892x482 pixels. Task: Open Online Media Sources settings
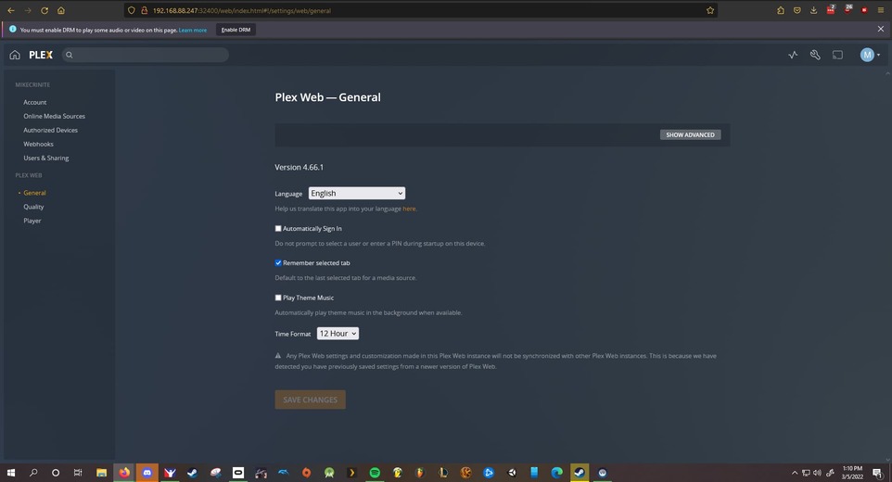[x=54, y=116]
